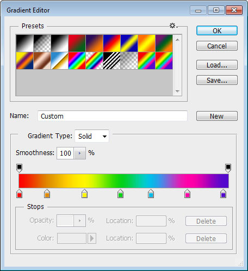The image size is (248, 271).
Task: Select the left opacity stop above gradient
Action: (19, 168)
